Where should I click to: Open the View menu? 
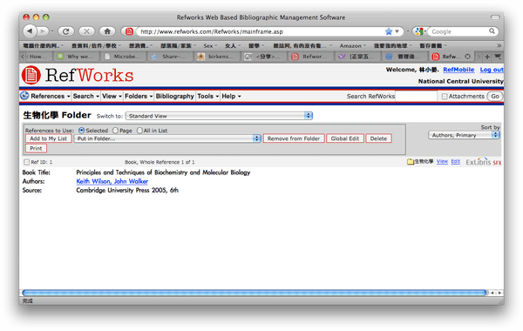[x=112, y=96]
